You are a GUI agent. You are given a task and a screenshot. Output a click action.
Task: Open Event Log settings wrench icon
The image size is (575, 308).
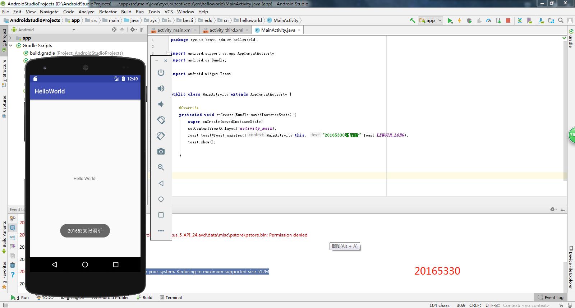coord(13,219)
